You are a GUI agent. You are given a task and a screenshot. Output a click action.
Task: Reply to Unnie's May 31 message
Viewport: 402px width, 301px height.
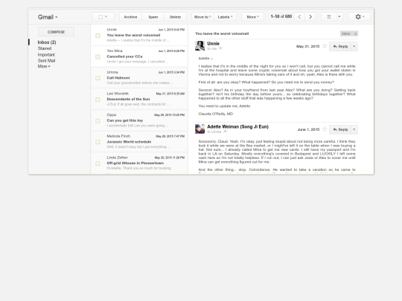340,46
